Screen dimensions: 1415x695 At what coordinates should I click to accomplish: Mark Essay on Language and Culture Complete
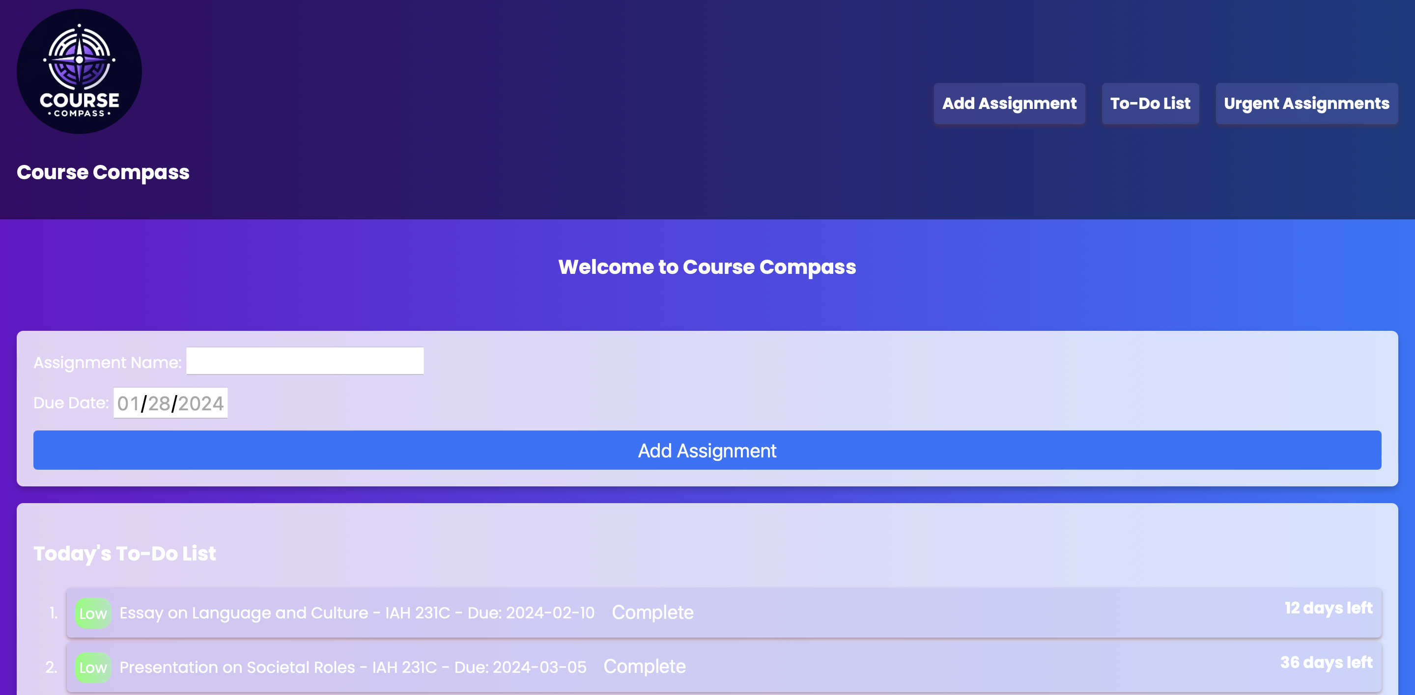coord(652,612)
